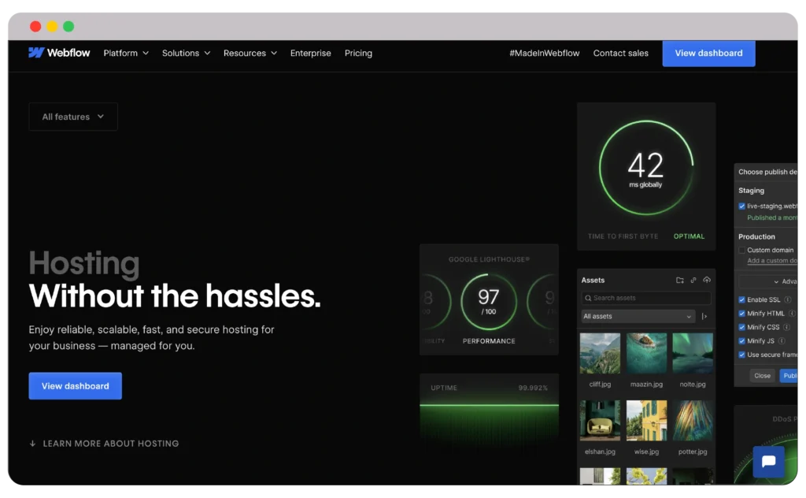The image size is (806, 498).
Task: Click the collapse panel icon beside All assets
Action: pyautogui.click(x=704, y=317)
